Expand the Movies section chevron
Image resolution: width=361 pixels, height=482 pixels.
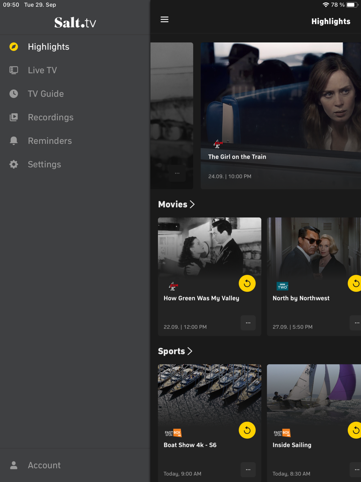192,204
